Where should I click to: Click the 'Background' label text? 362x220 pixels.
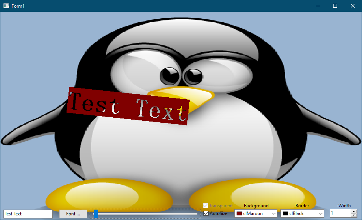[x=256, y=206]
